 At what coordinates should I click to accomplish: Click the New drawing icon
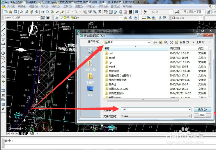pos(6,12)
